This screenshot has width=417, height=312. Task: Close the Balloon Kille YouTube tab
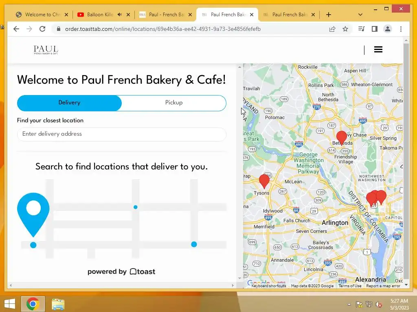click(128, 15)
